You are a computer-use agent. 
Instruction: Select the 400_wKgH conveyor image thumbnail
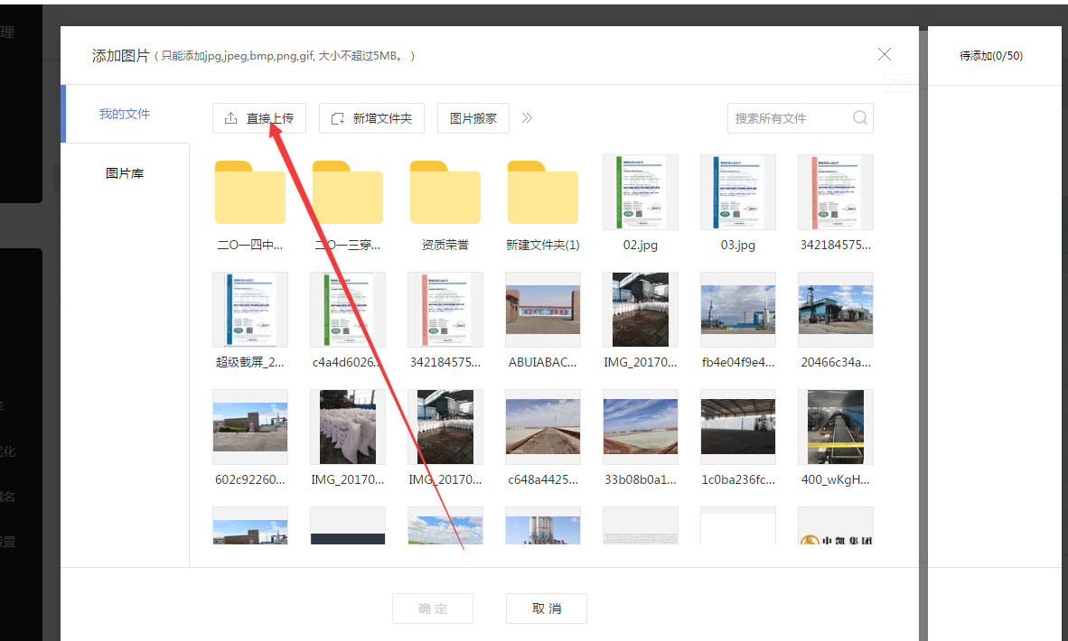tap(836, 427)
